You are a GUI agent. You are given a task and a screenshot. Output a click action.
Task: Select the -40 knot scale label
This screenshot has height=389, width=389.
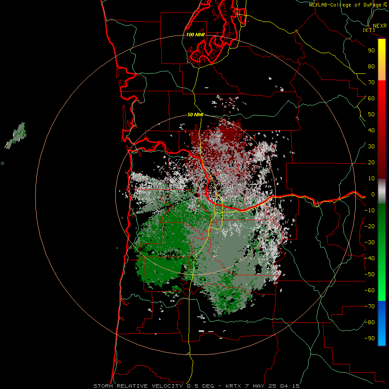(x=370, y=258)
